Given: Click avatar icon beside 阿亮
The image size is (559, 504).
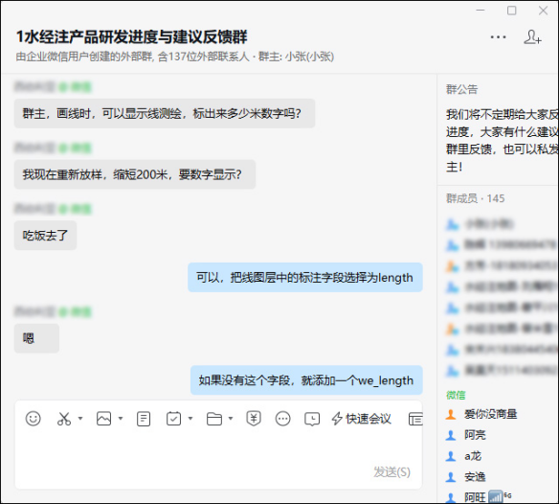Looking at the screenshot, I should 451,435.
